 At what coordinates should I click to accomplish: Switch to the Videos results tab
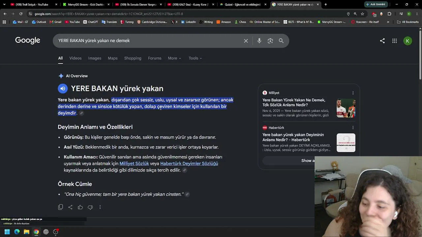pyautogui.click(x=75, y=58)
